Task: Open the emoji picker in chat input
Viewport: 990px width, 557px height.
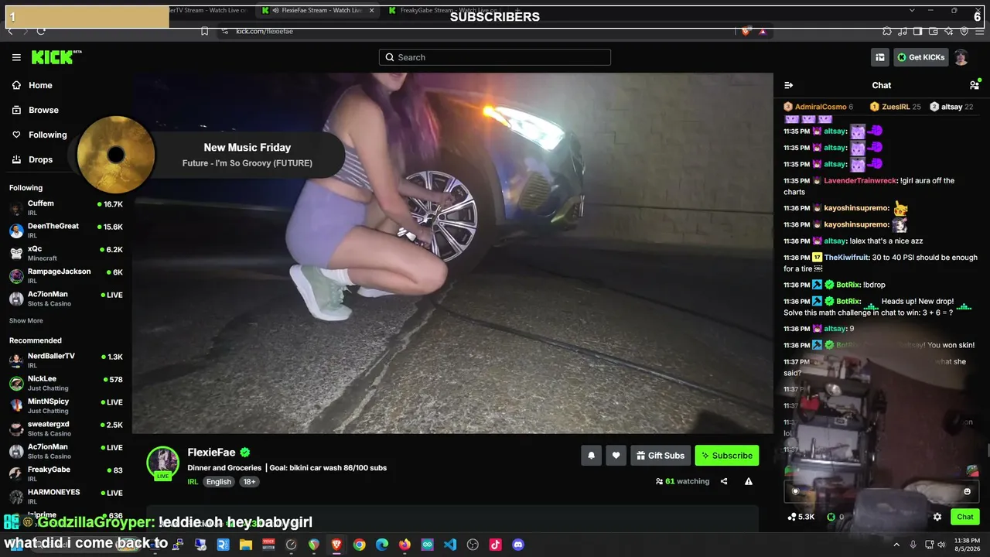Action: 967,491
